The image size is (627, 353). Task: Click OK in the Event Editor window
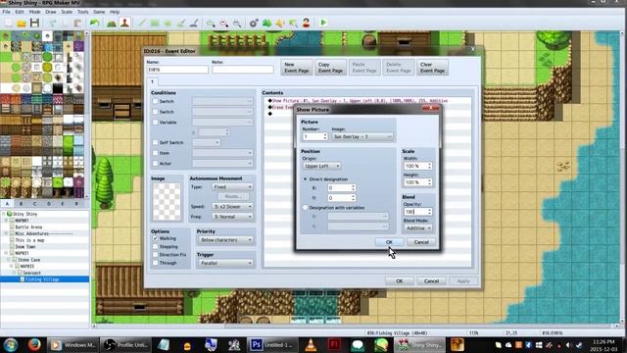click(x=400, y=281)
